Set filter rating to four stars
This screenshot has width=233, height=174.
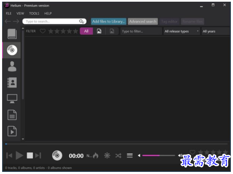[x=69, y=31]
